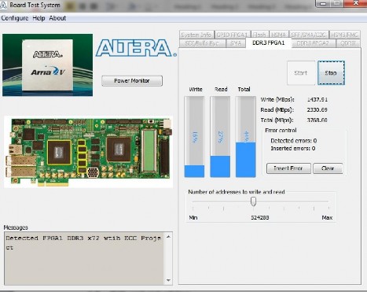Click the Insert Error button
This screenshot has width=367, height=292.
288,168
